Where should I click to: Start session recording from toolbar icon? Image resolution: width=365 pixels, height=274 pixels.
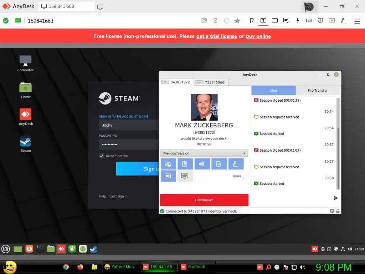coord(332,21)
